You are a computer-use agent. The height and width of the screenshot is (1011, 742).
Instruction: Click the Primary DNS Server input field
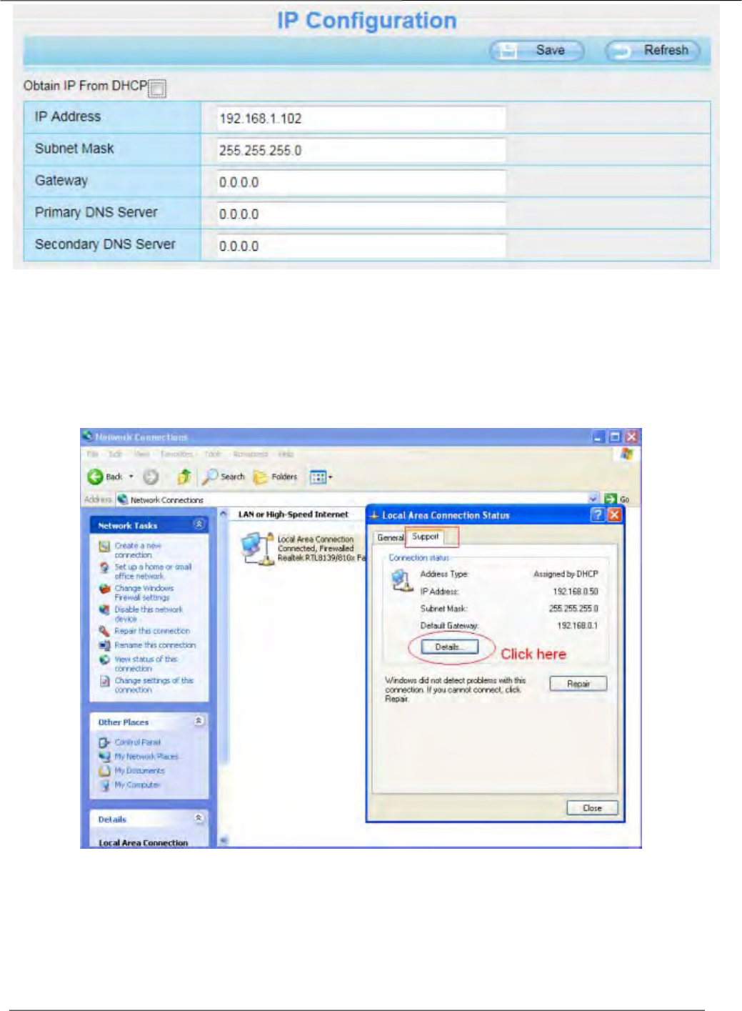coord(361,214)
